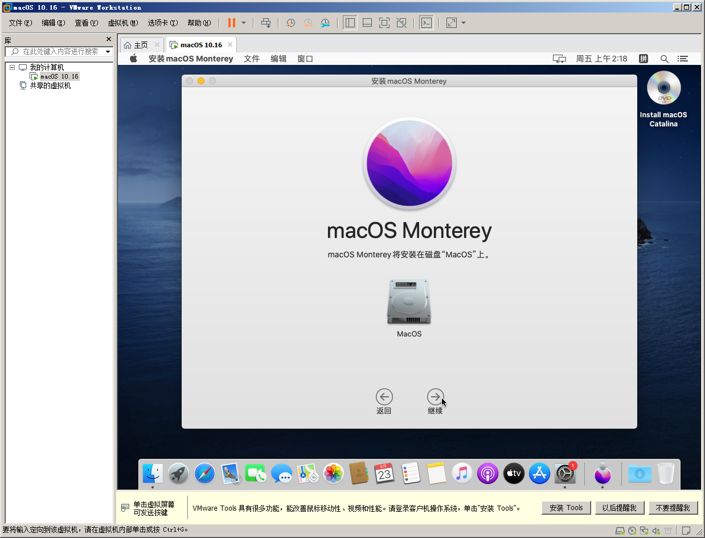Click the 返回 back arrow button
The image size is (705, 538).
[x=384, y=397]
